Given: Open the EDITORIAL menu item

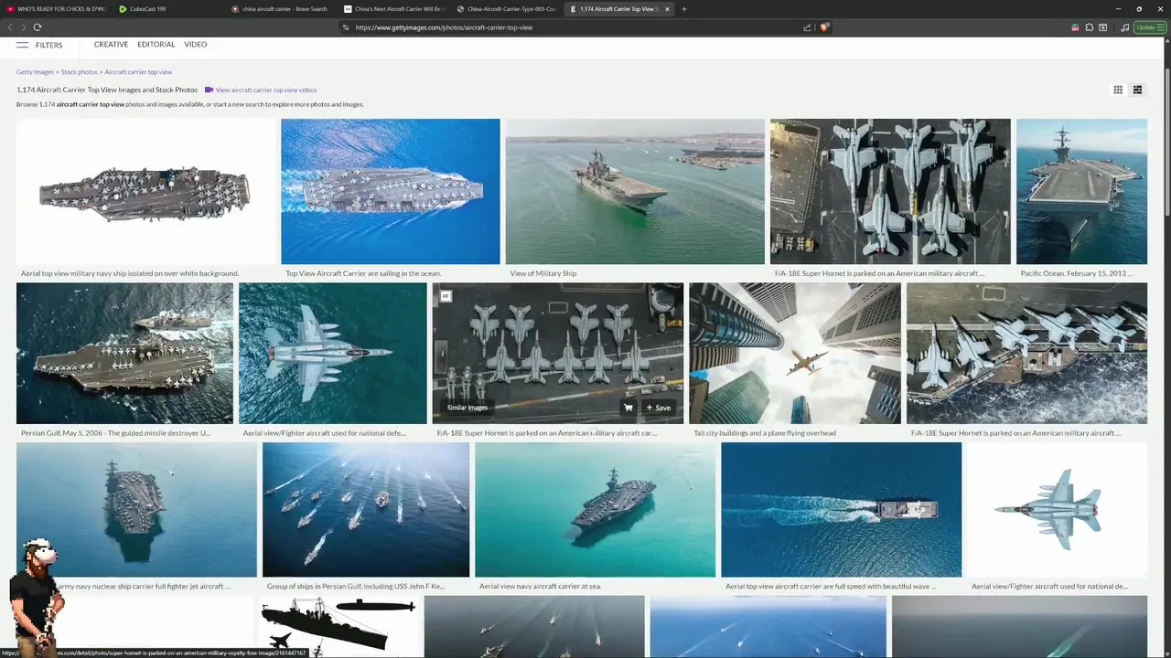Looking at the screenshot, I should click(156, 44).
